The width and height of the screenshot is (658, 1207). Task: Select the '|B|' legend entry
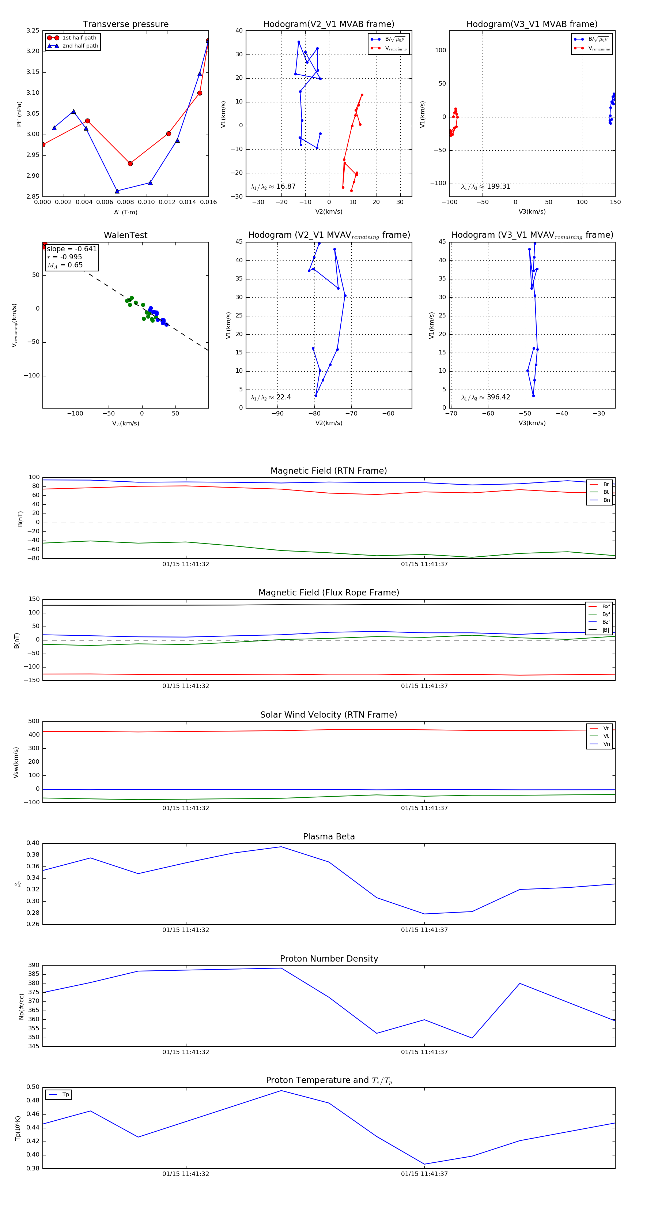coord(599,630)
